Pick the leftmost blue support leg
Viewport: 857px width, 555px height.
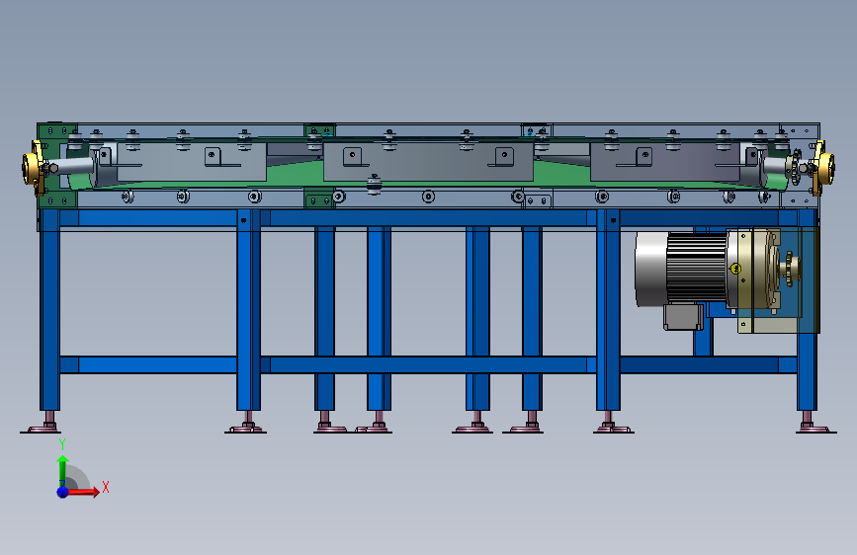tap(49, 310)
